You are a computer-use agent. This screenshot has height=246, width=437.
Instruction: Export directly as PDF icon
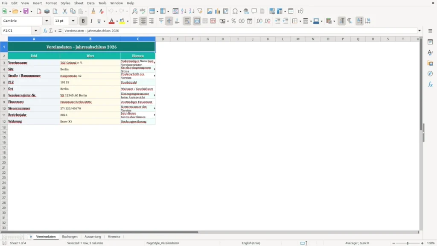[39, 11]
